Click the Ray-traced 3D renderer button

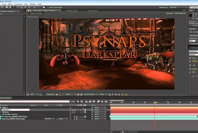point(180,13)
